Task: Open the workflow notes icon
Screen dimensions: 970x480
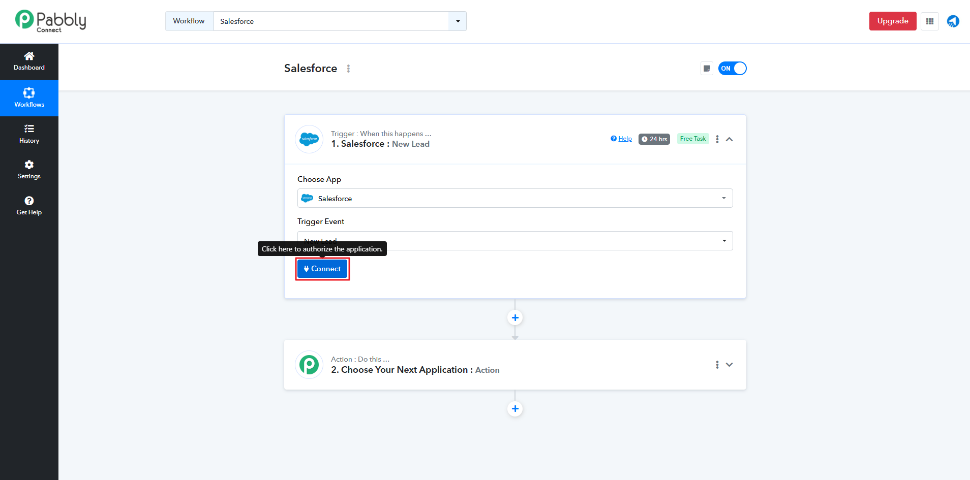Action: [707, 69]
